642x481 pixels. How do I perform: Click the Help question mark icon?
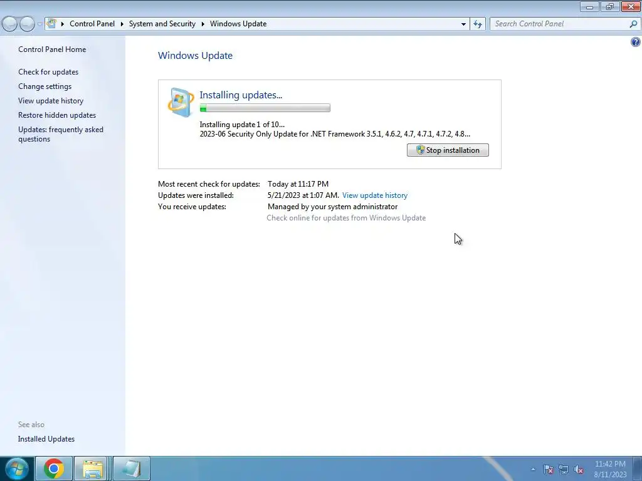coord(635,42)
